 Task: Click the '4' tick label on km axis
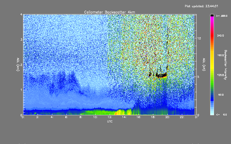(x=21, y=15)
